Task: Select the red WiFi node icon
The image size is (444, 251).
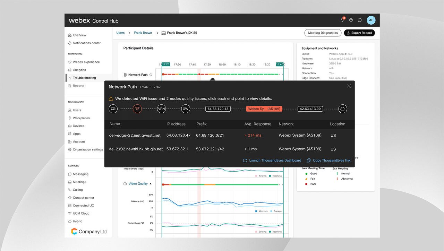Action: [x=137, y=109]
